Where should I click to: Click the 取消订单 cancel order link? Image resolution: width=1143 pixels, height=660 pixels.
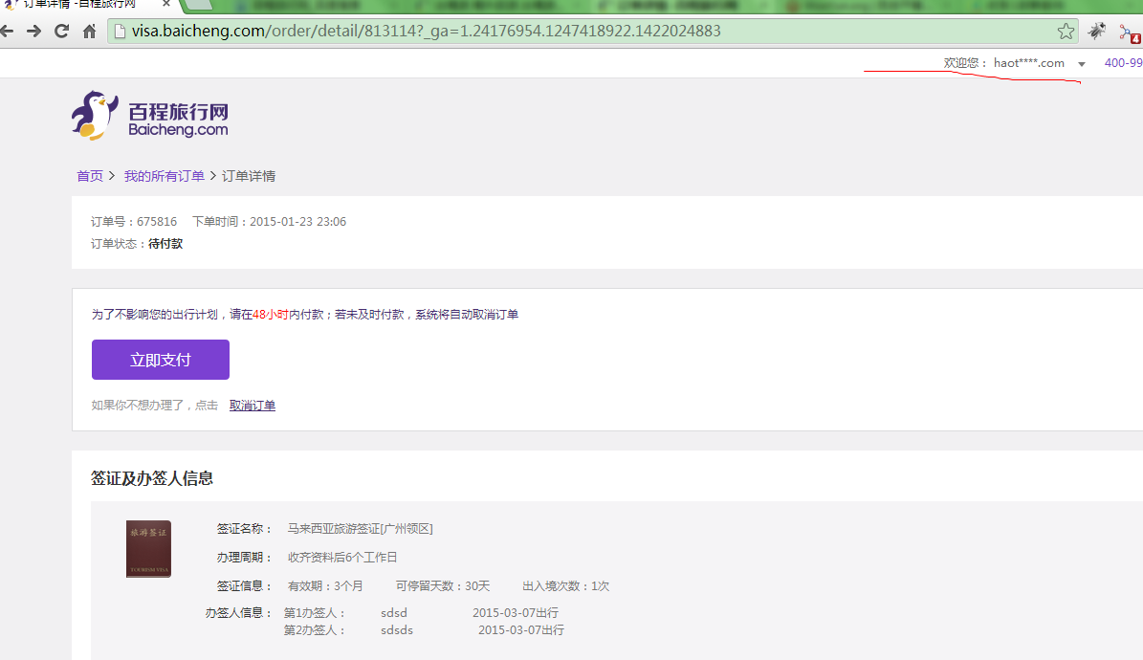253,406
